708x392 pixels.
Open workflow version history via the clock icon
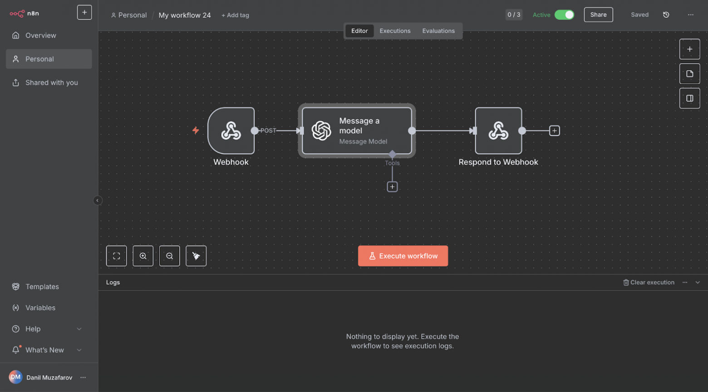point(666,15)
